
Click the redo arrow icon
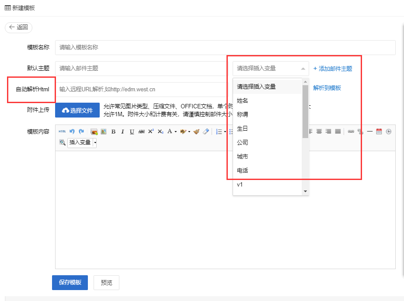coord(81,131)
